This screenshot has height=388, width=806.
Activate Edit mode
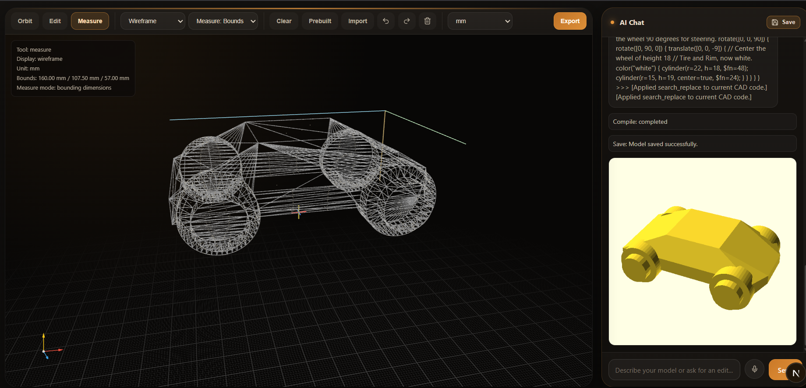click(x=55, y=21)
